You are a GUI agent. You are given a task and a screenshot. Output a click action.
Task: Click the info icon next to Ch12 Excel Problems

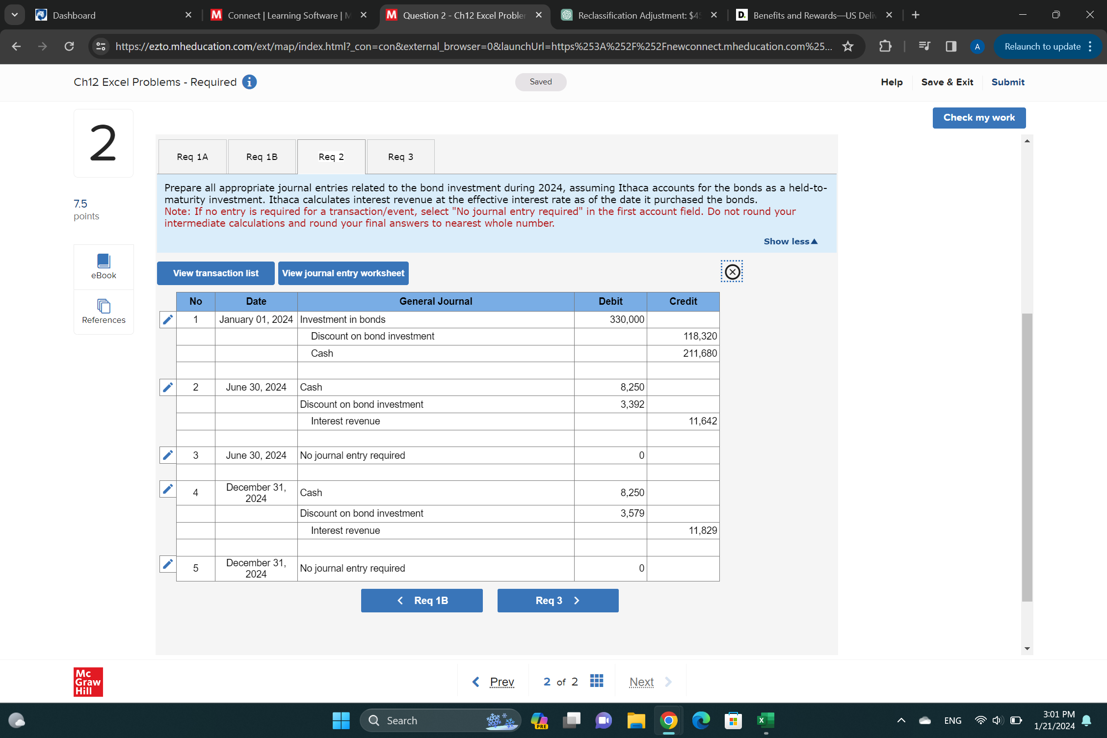(249, 82)
